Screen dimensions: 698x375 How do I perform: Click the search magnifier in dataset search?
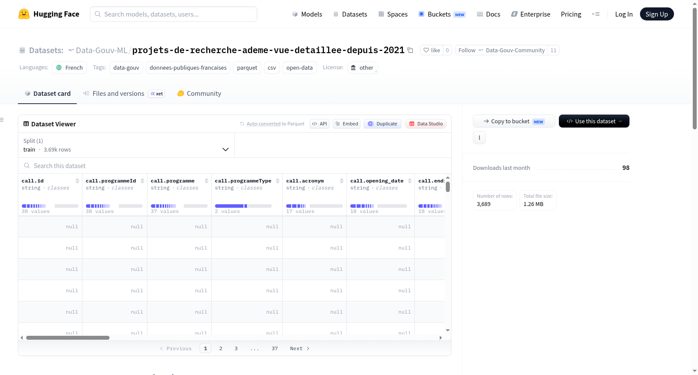tap(27, 166)
